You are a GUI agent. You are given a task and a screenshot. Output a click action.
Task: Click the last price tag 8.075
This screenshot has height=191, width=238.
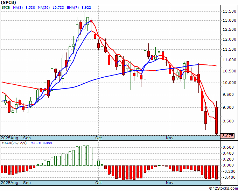tap(227, 136)
